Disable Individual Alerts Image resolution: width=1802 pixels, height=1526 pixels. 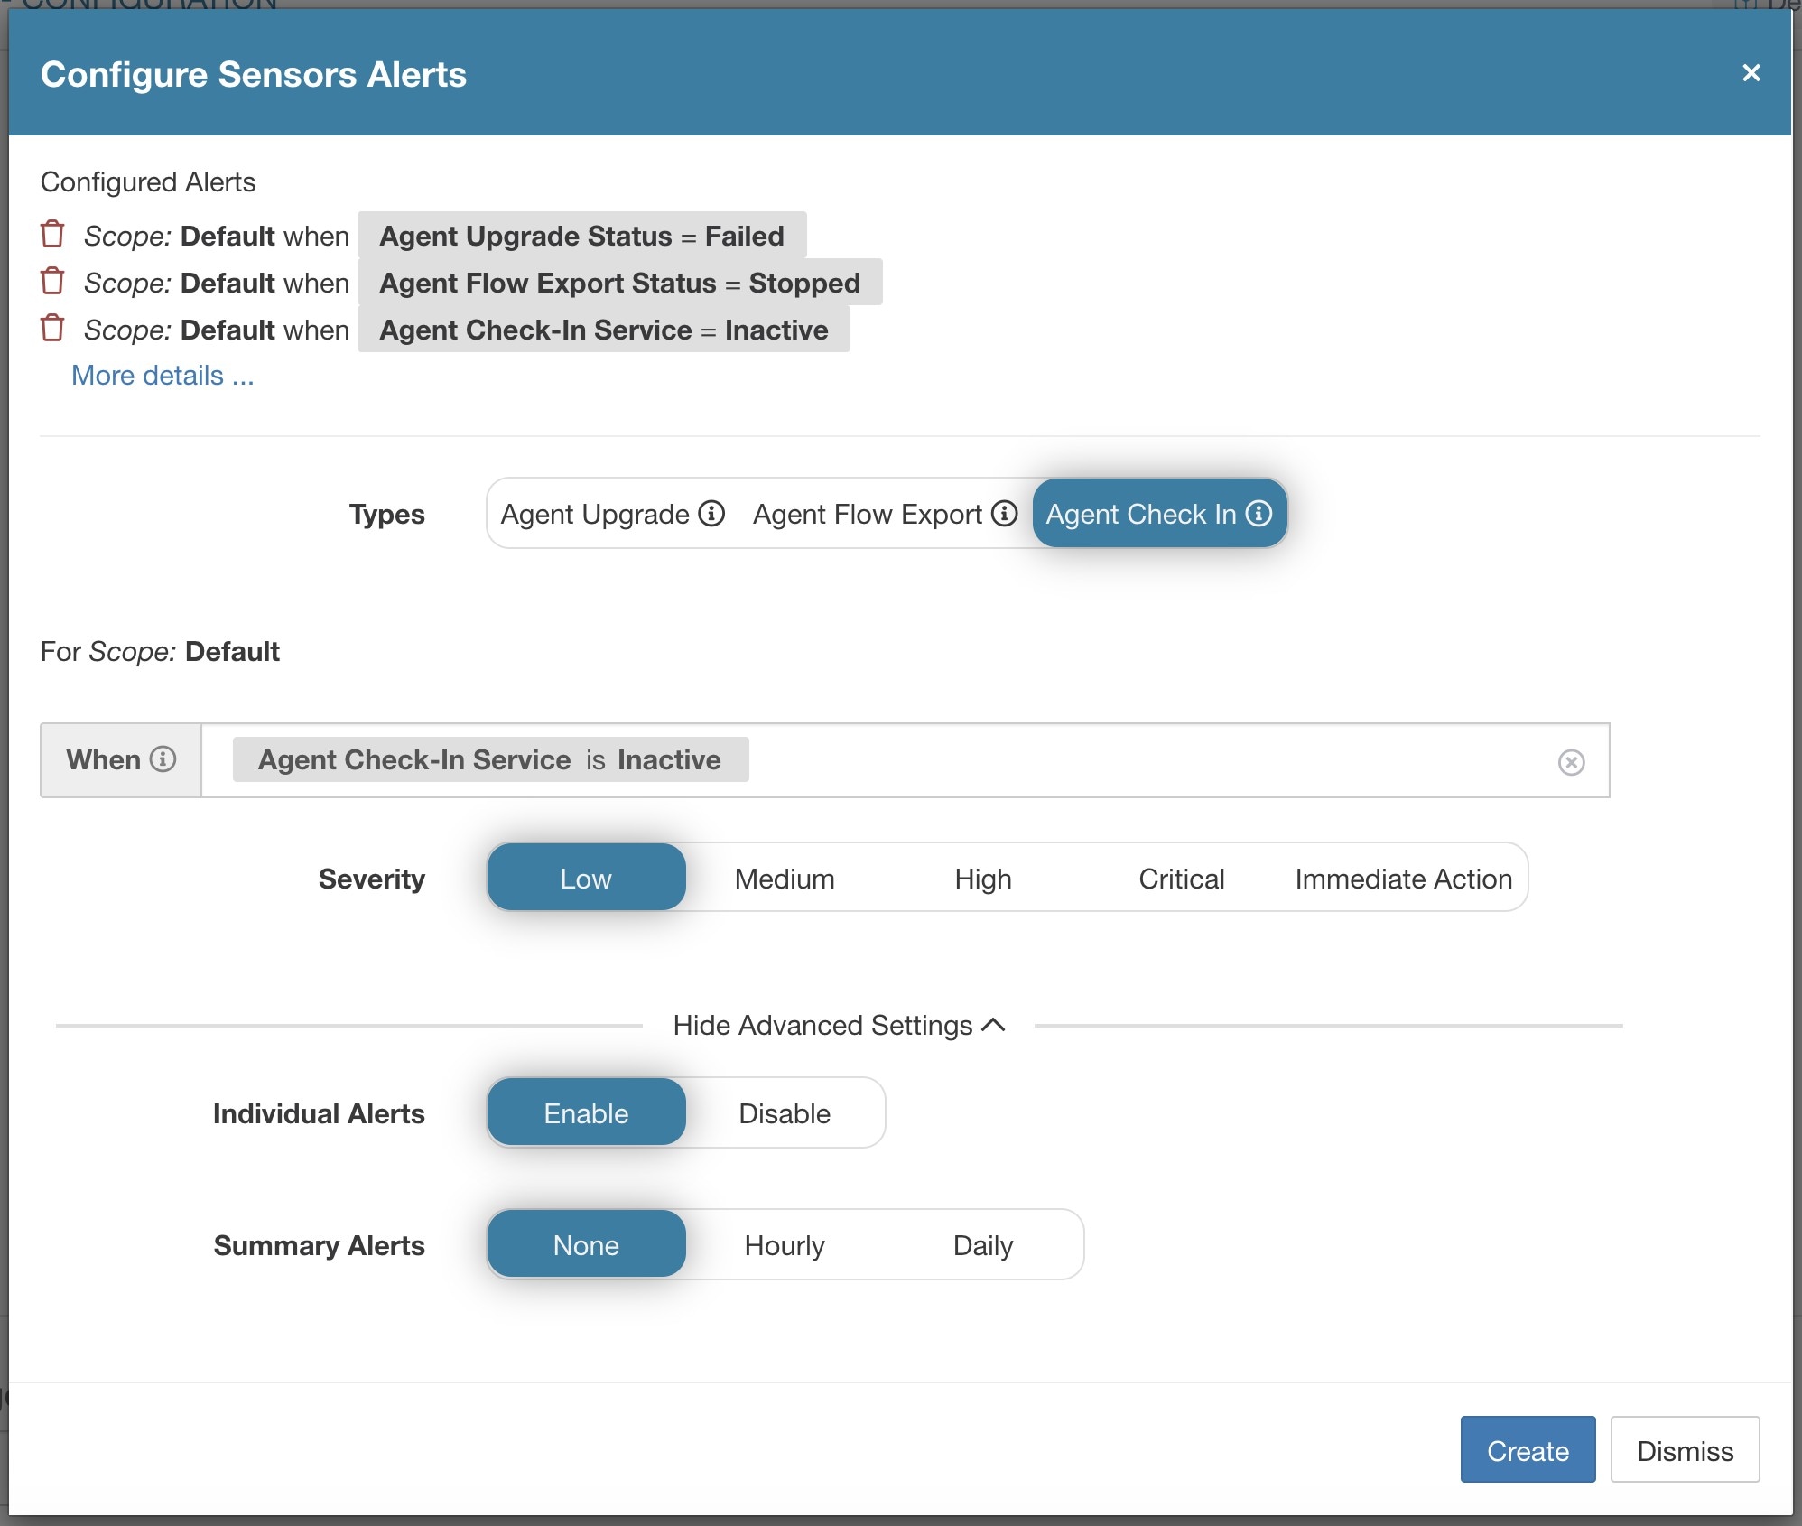785,1112
